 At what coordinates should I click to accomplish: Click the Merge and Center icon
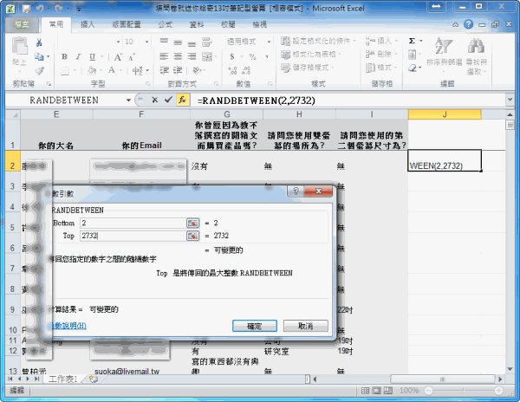207,56
